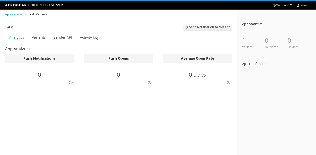Click the admin user icon
The height and width of the screenshot is (155, 316).
tap(298, 5)
